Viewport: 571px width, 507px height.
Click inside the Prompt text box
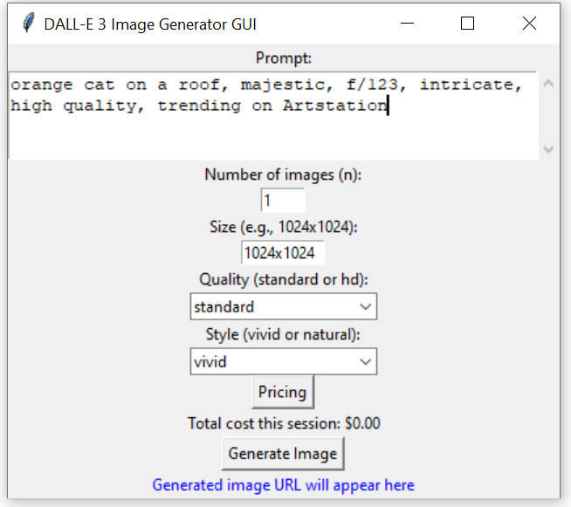point(273,116)
